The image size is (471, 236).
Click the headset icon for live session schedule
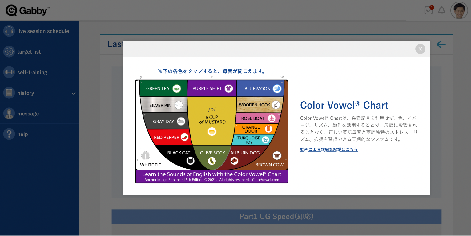pyautogui.click(x=9, y=31)
